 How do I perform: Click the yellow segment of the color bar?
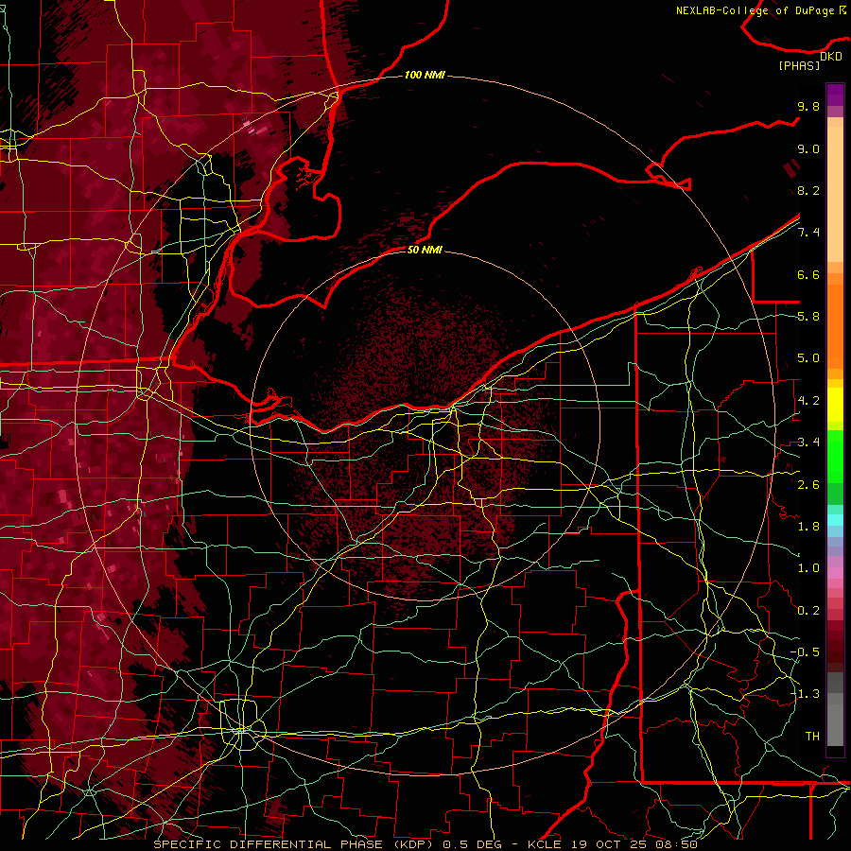click(x=835, y=405)
